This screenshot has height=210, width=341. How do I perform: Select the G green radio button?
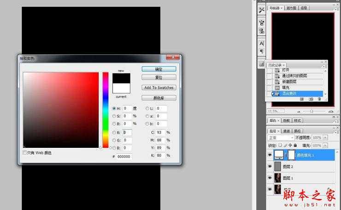point(114,140)
